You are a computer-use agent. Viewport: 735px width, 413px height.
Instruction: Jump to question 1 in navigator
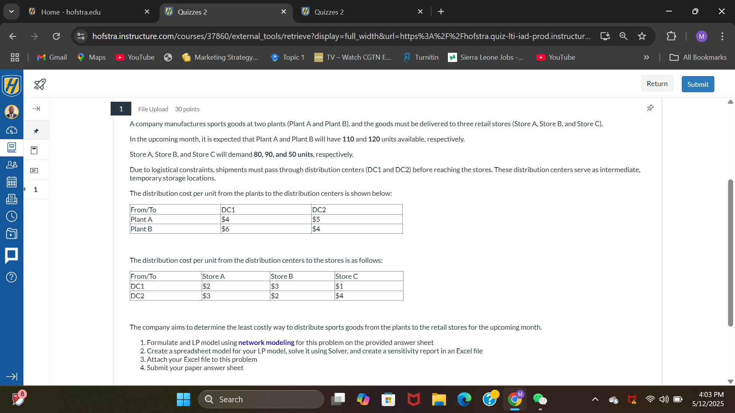click(36, 190)
